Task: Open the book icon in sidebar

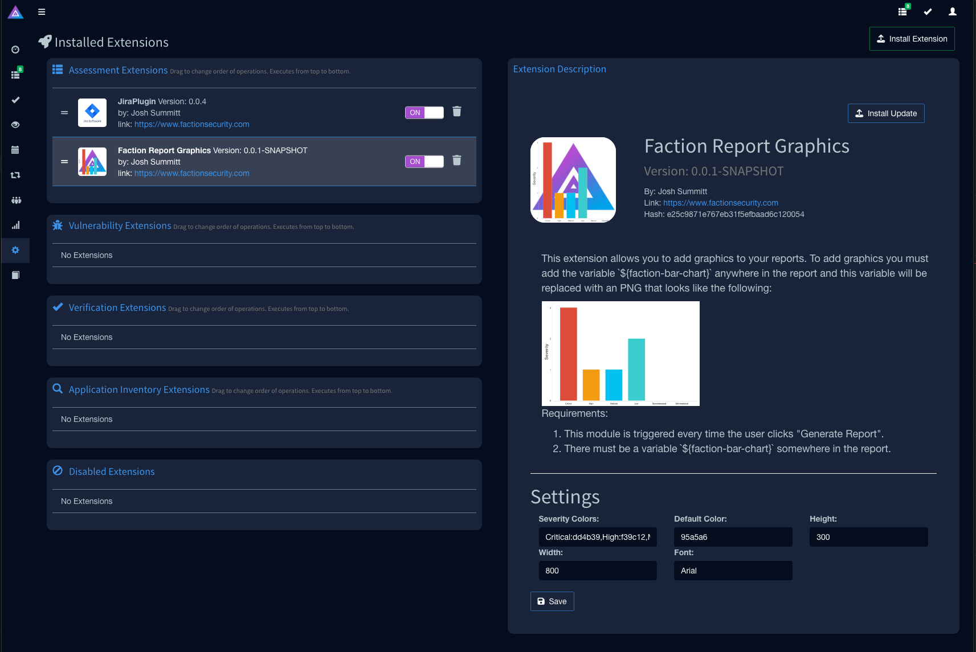Action: pos(15,275)
